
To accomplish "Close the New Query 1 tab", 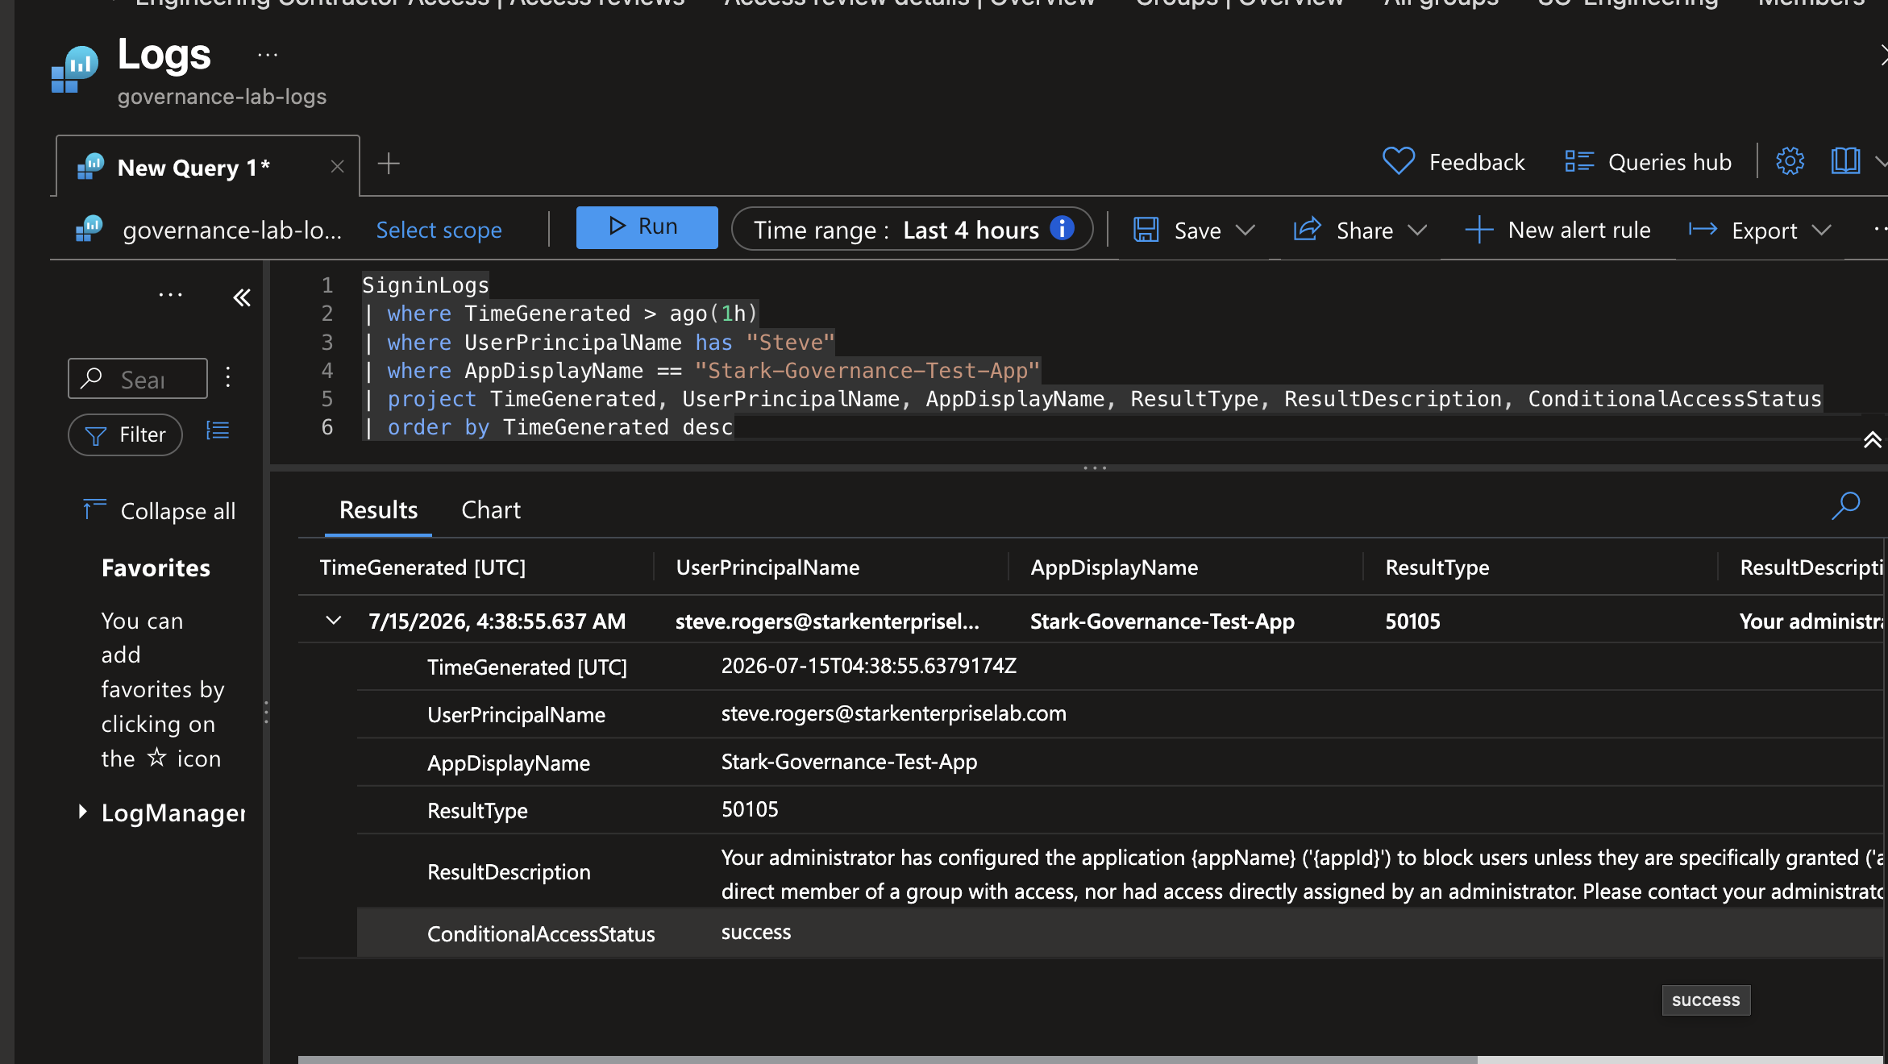I will pos(338,167).
